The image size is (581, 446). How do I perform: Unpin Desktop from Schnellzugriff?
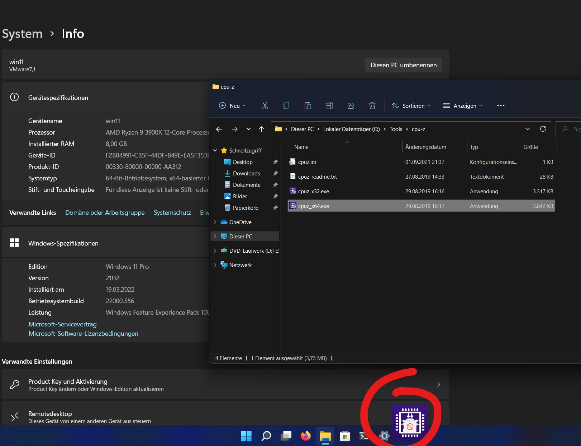275,162
